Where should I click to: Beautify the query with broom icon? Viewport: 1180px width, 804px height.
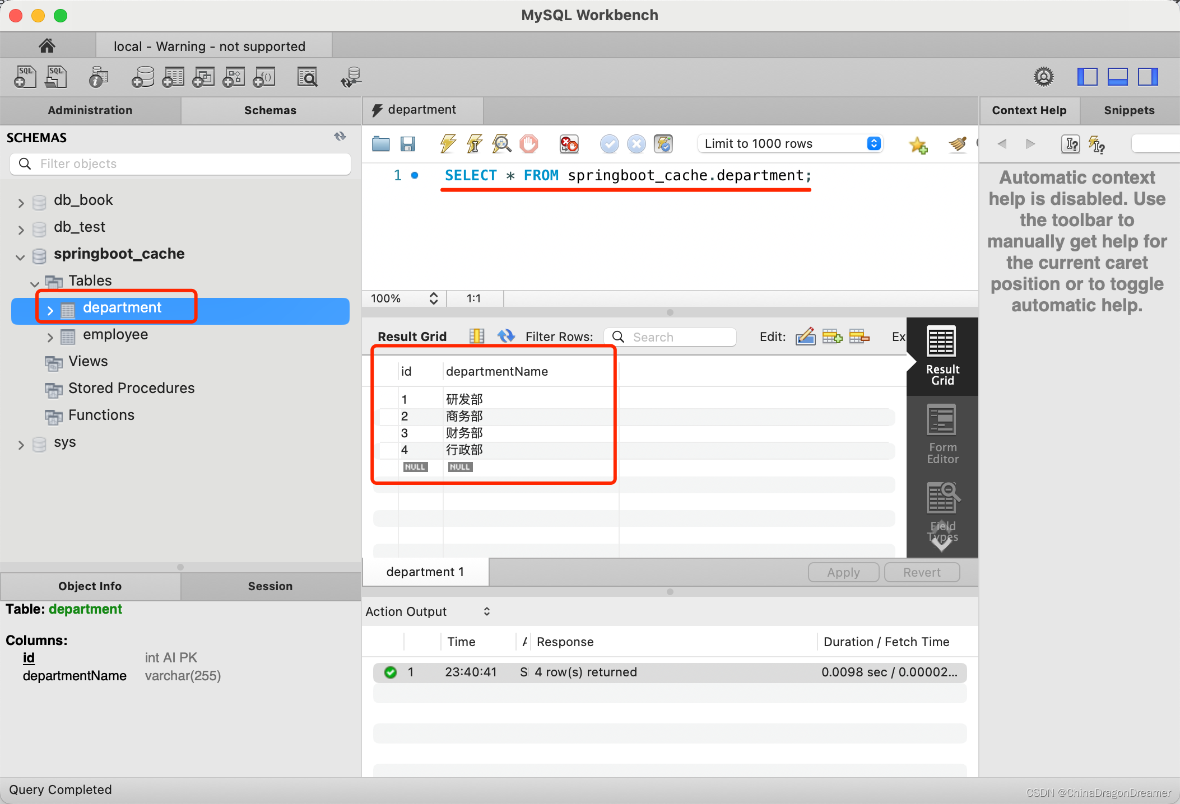[x=958, y=144]
